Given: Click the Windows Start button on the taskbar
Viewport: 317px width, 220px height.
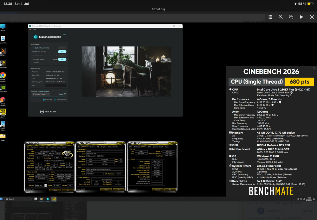Looking at the screenshot, I should click(x=1, y=199).
